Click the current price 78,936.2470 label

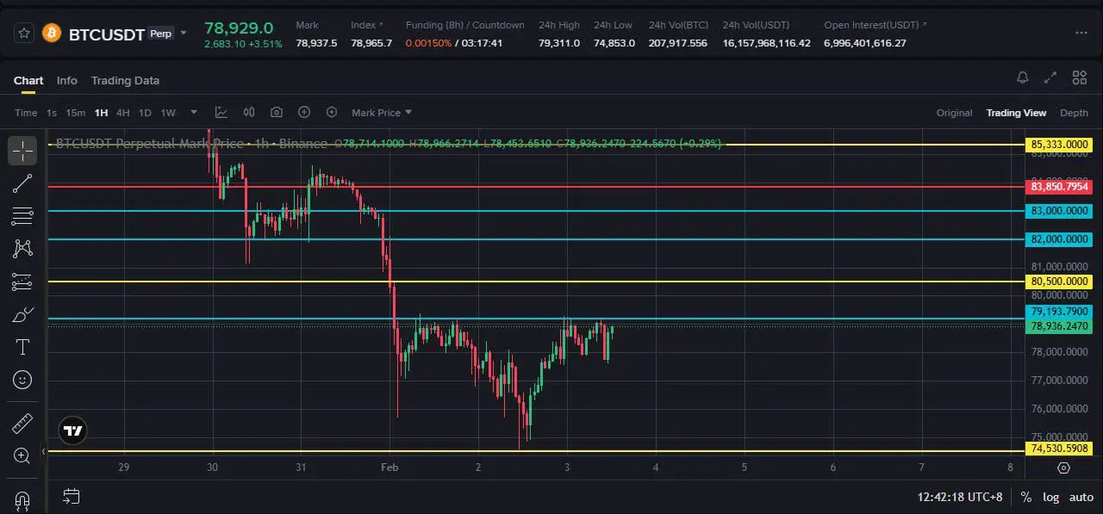coord(1060,326)
